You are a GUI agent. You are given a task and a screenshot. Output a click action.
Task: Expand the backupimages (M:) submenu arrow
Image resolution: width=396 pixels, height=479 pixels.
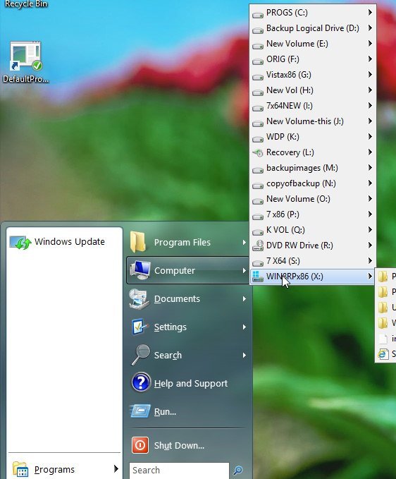pyautogui.click(x=370, y=167)
